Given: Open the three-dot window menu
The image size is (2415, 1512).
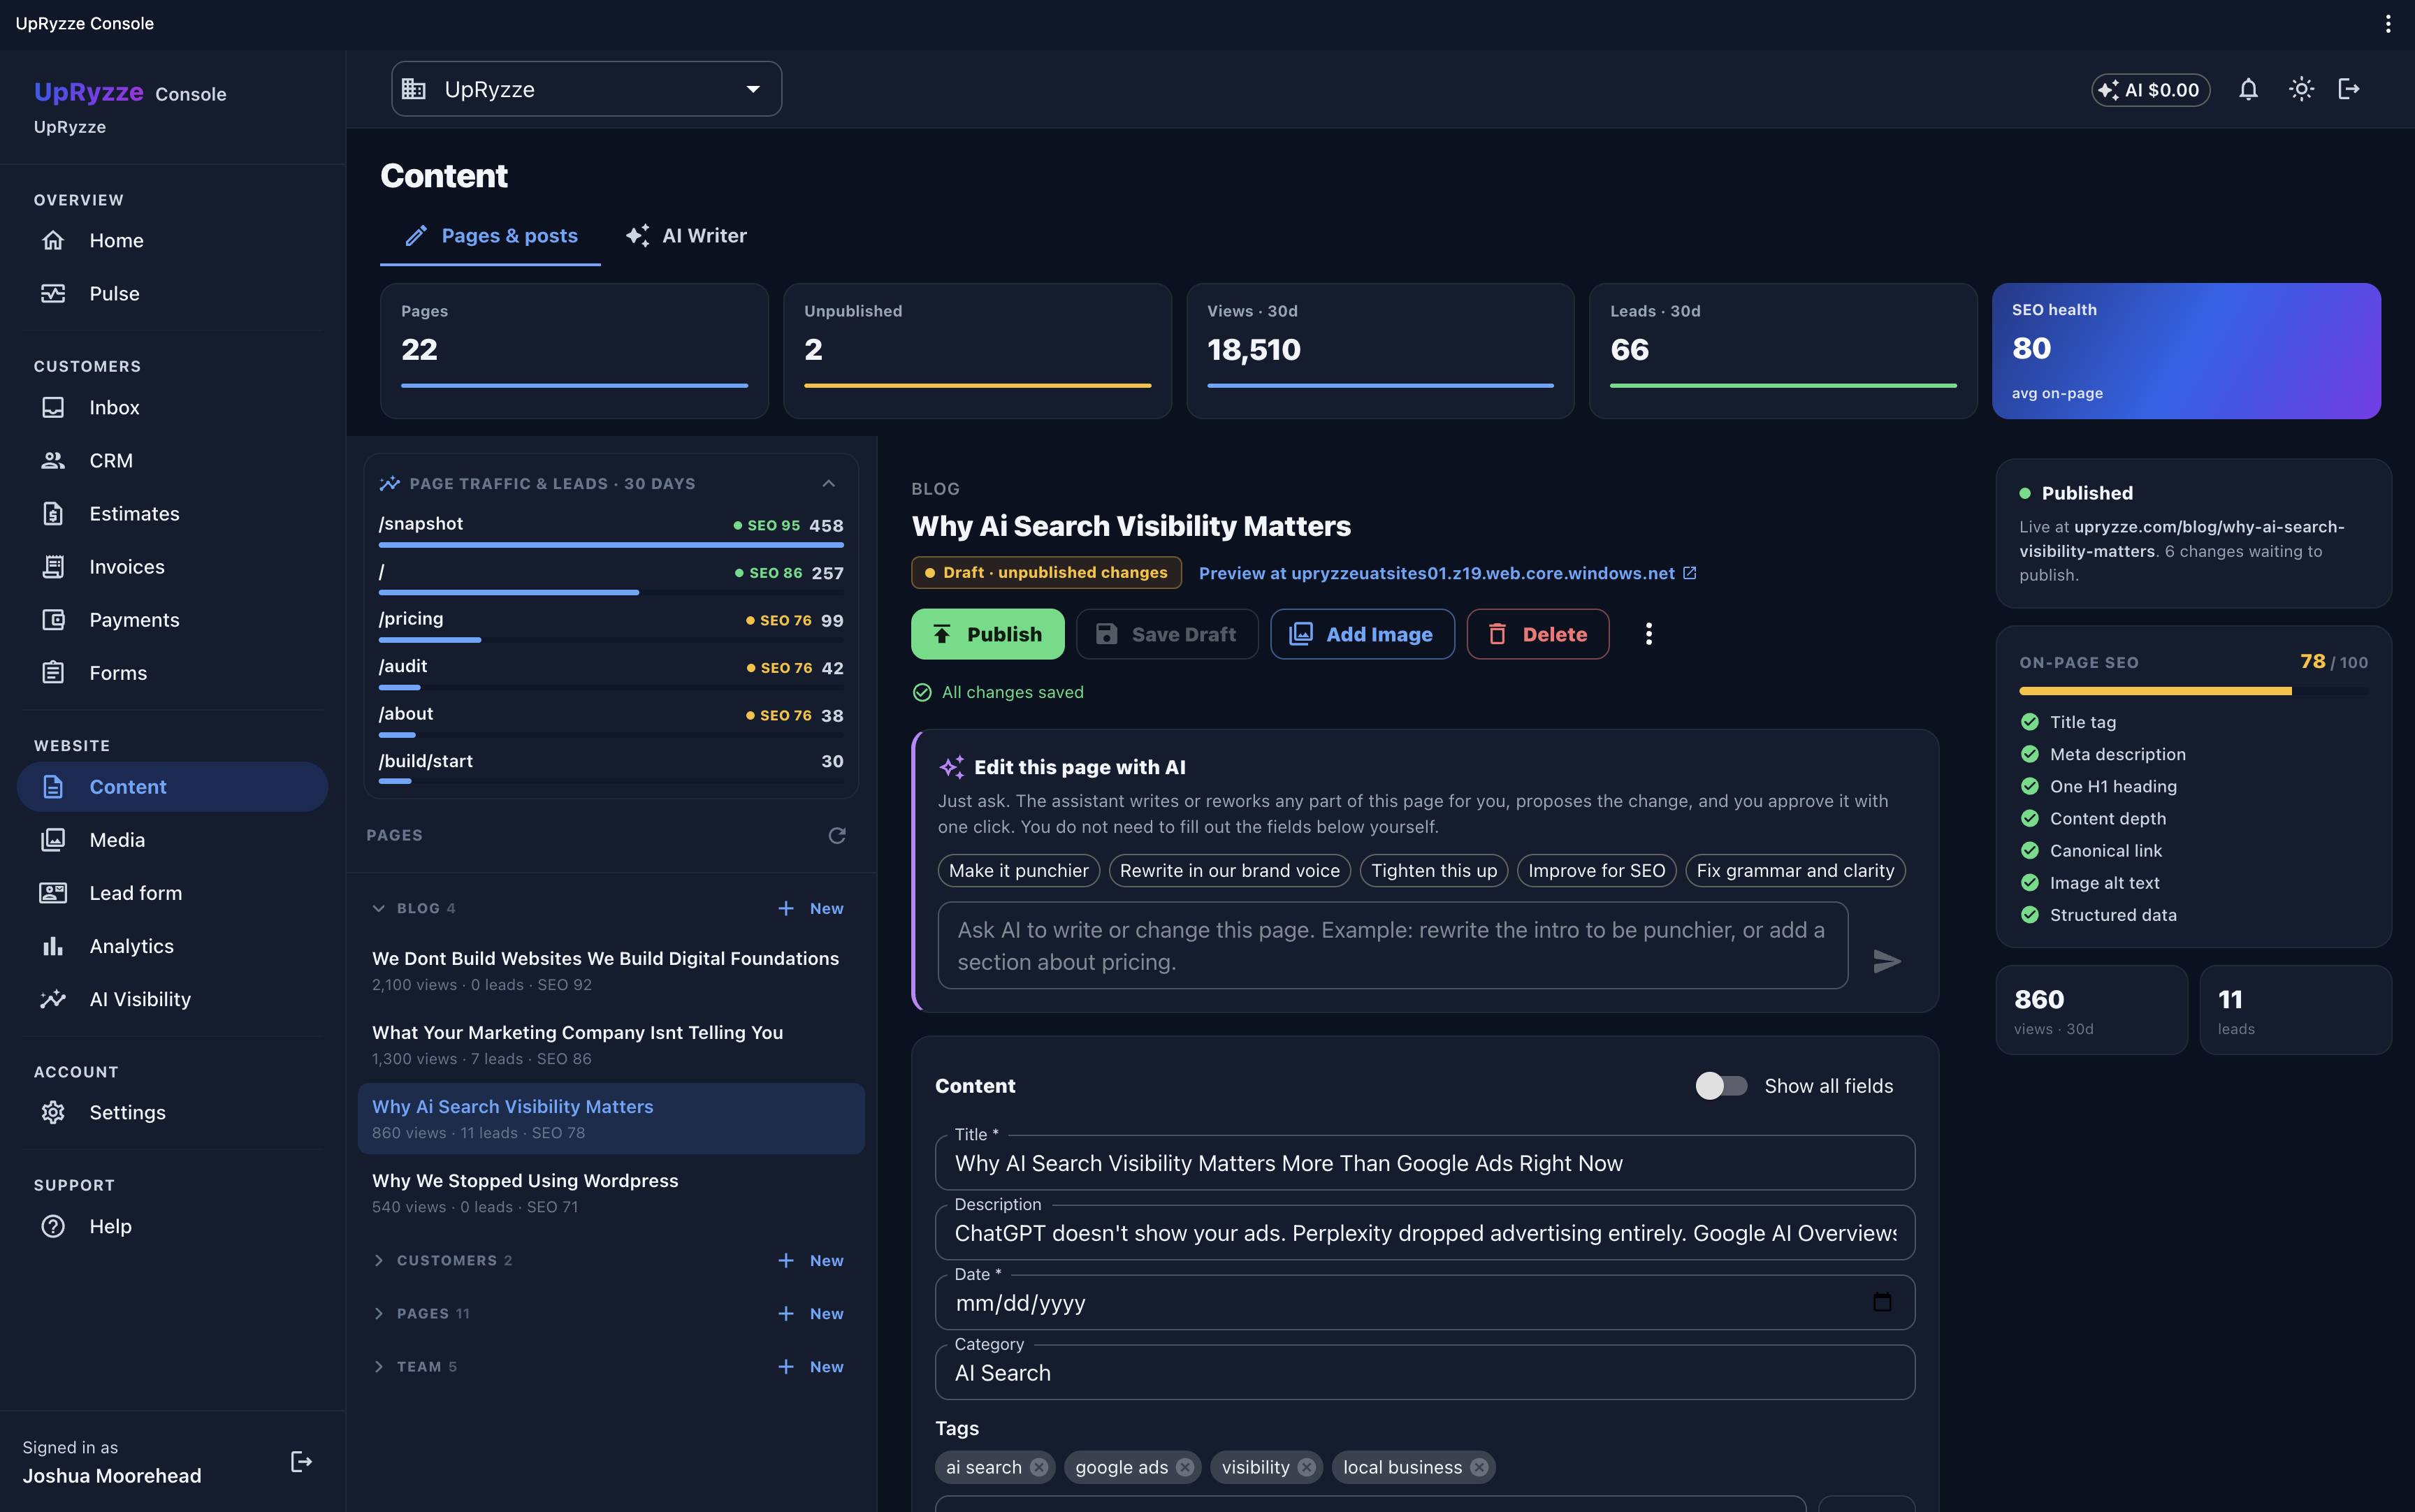Looking at the screenshot, I should pyautogui.click(x=2388, y=23).
